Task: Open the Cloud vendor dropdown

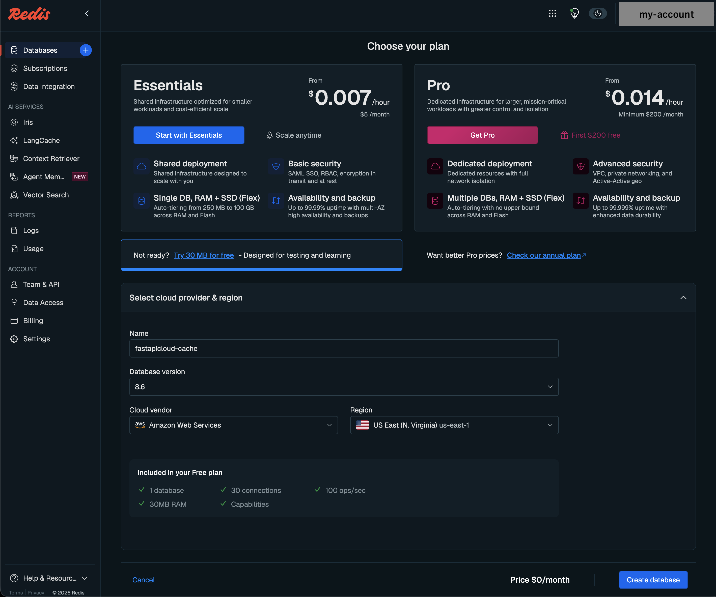Action: coord(234,425)
